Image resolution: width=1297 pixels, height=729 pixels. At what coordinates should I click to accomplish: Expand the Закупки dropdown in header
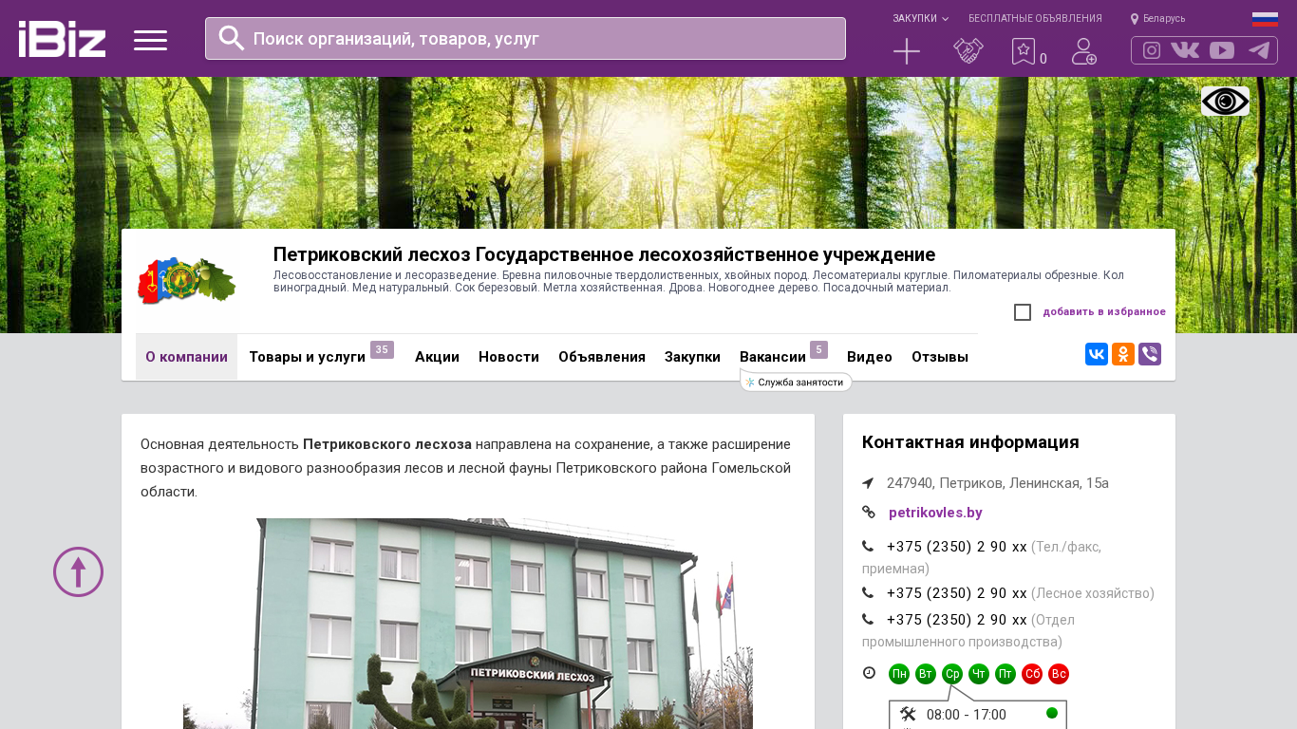click(920, 18)
